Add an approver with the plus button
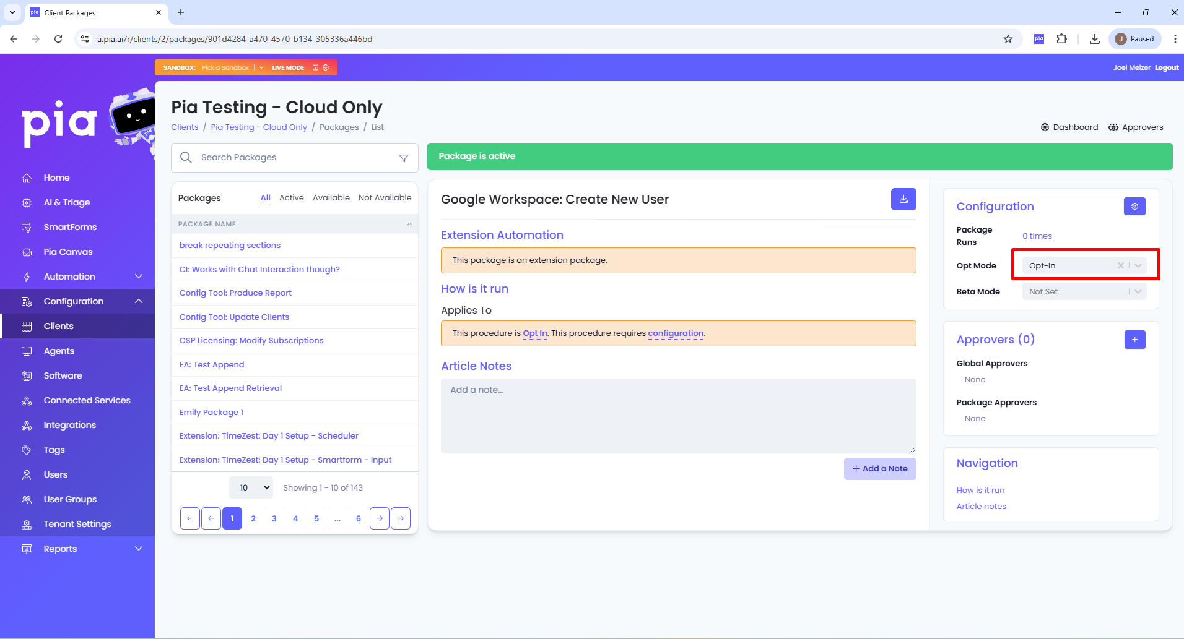 (1134, 340)
